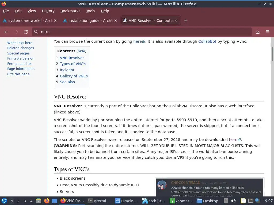This screenshot has height=205, width=274.
Task: Switch to workspace 2
Action: click(18, 201)
